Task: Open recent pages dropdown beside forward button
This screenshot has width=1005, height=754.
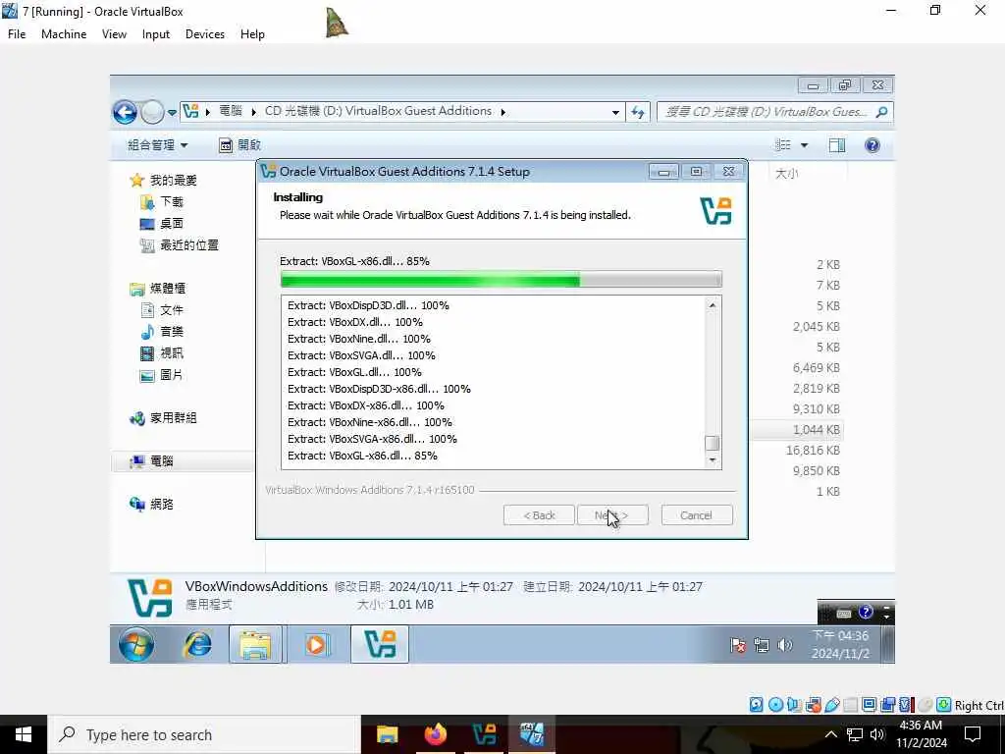Action: [172, 112]
